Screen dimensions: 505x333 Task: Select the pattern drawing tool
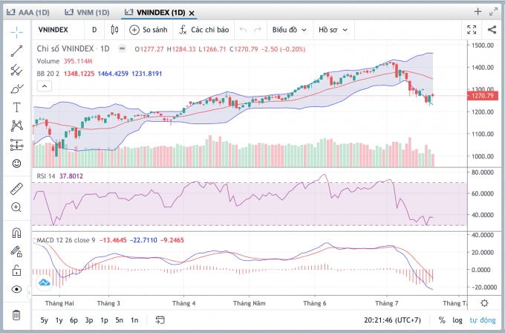click(16, 126)
